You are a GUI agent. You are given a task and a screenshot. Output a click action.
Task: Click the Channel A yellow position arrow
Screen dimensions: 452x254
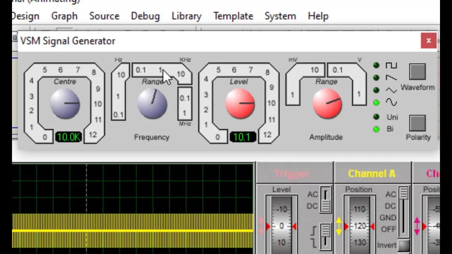point(339,226)
